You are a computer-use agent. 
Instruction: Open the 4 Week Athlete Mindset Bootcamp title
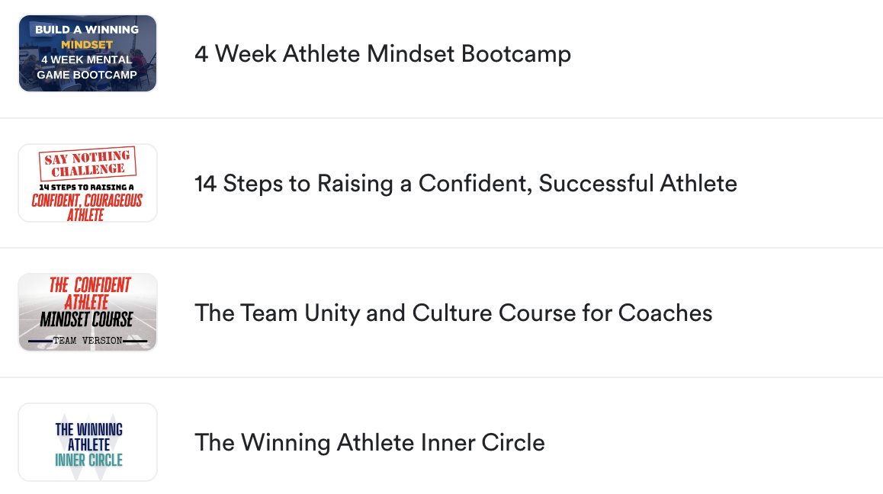click(x=383, y=54)
